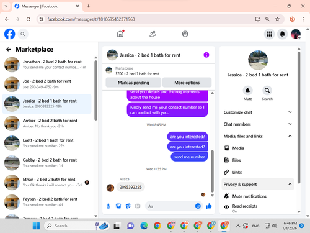Bookmark this page with star icon
The width and height of the screenshot is (310, 233).
277,19
